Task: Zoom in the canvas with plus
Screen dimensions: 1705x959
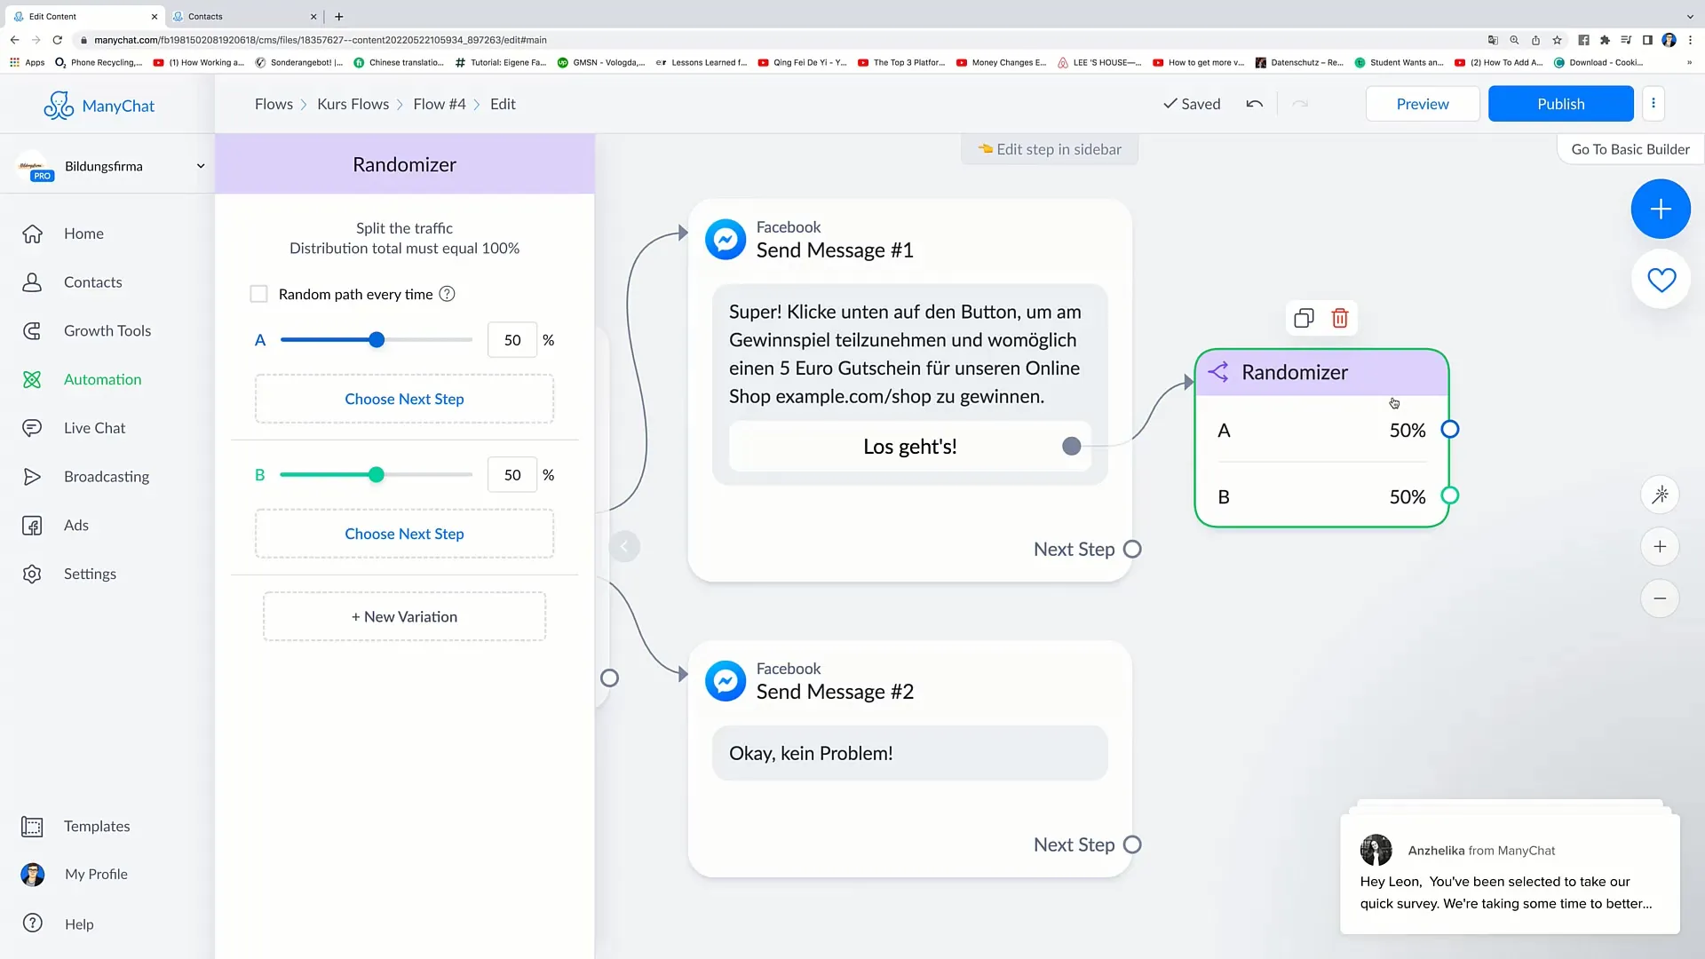Action: point(1660,547)
